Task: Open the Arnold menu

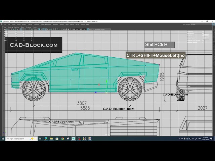Action: pyautogui.click(x=83, y=24)
